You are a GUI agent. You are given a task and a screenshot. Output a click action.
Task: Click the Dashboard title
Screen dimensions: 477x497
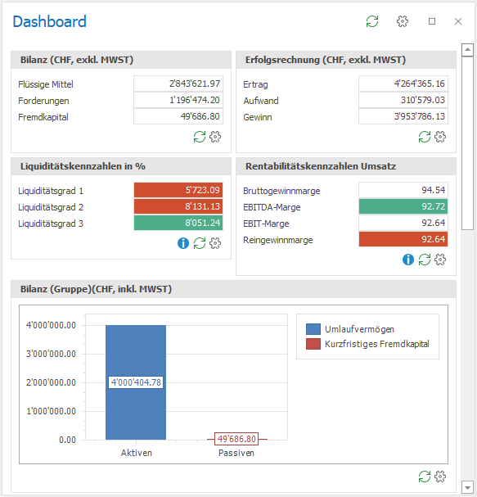[x=49, y=21]
